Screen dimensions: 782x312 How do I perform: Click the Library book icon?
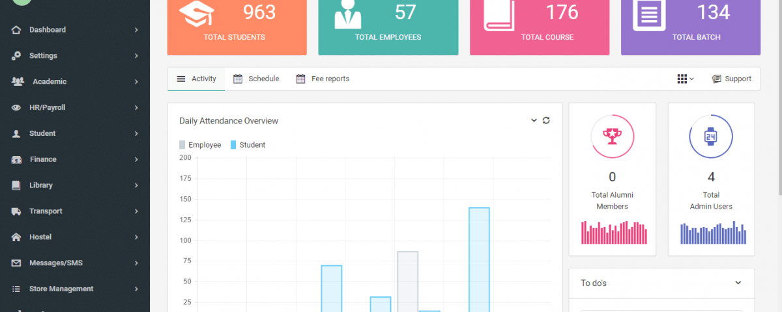16,185
